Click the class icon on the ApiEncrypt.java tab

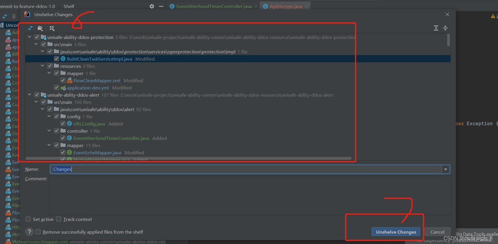tap(266, 7)
